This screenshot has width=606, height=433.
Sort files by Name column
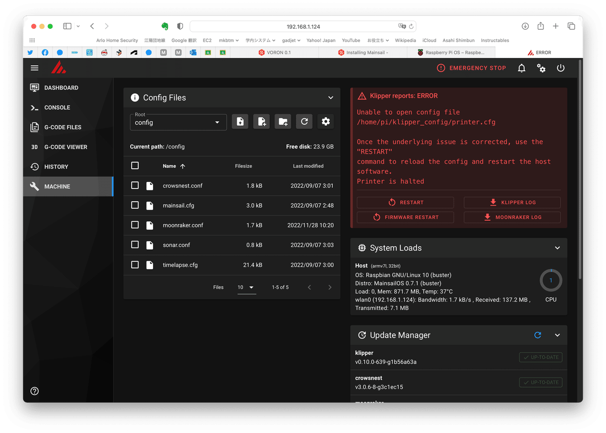tap(174, 166)
